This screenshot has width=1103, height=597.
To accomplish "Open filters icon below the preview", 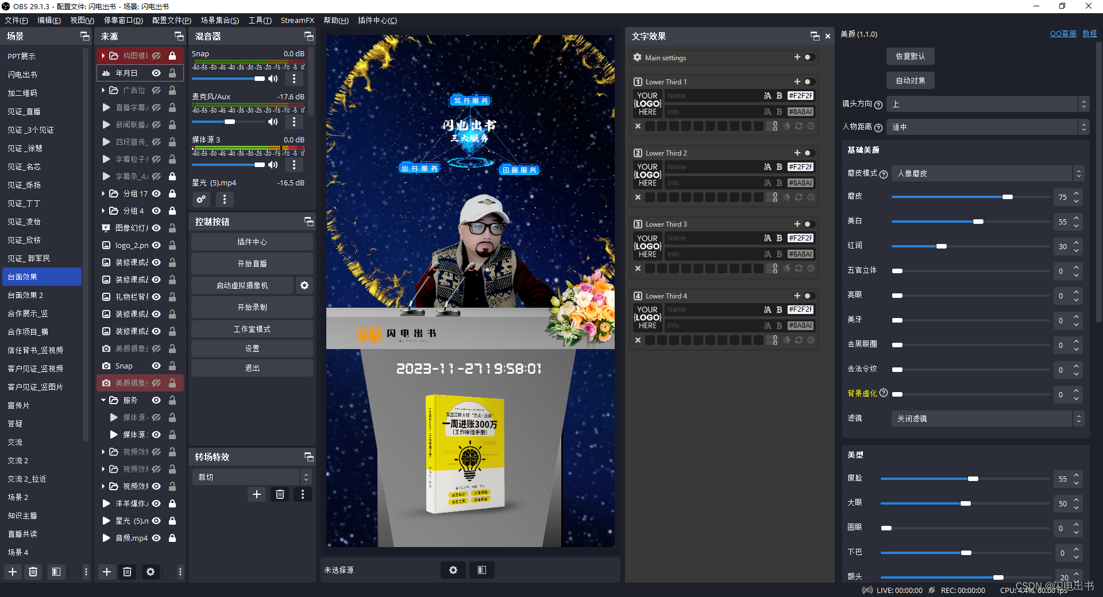I will 482,570.
